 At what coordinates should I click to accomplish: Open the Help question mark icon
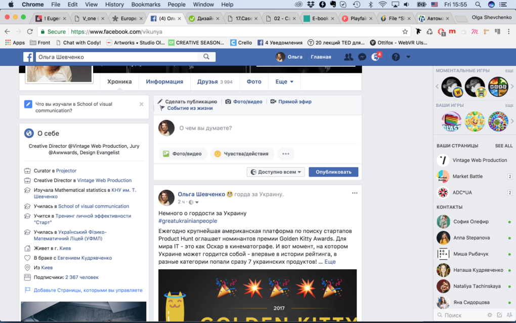[x=396, y=57]
